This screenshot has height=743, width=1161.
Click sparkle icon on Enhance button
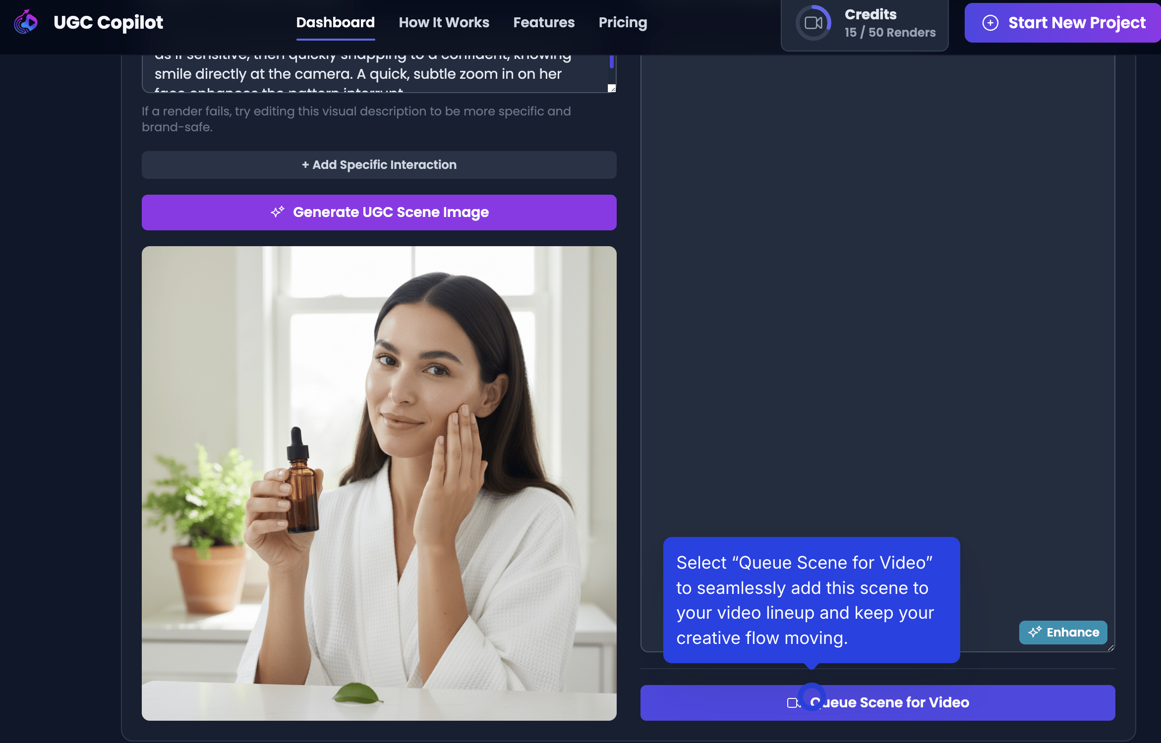(x=1035, y=632)
